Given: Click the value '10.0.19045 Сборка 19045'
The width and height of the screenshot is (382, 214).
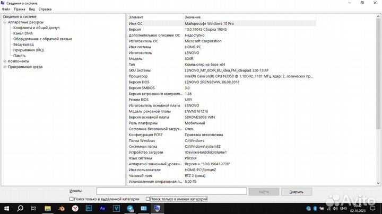Looking at the screenshot, I should click(206, 30).
